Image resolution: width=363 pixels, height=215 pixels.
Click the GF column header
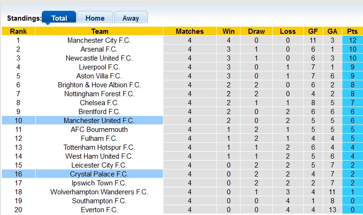313,31
